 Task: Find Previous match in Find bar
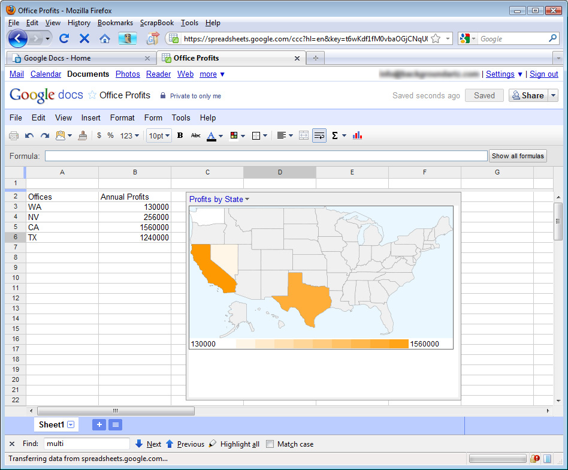click(185, 444)
